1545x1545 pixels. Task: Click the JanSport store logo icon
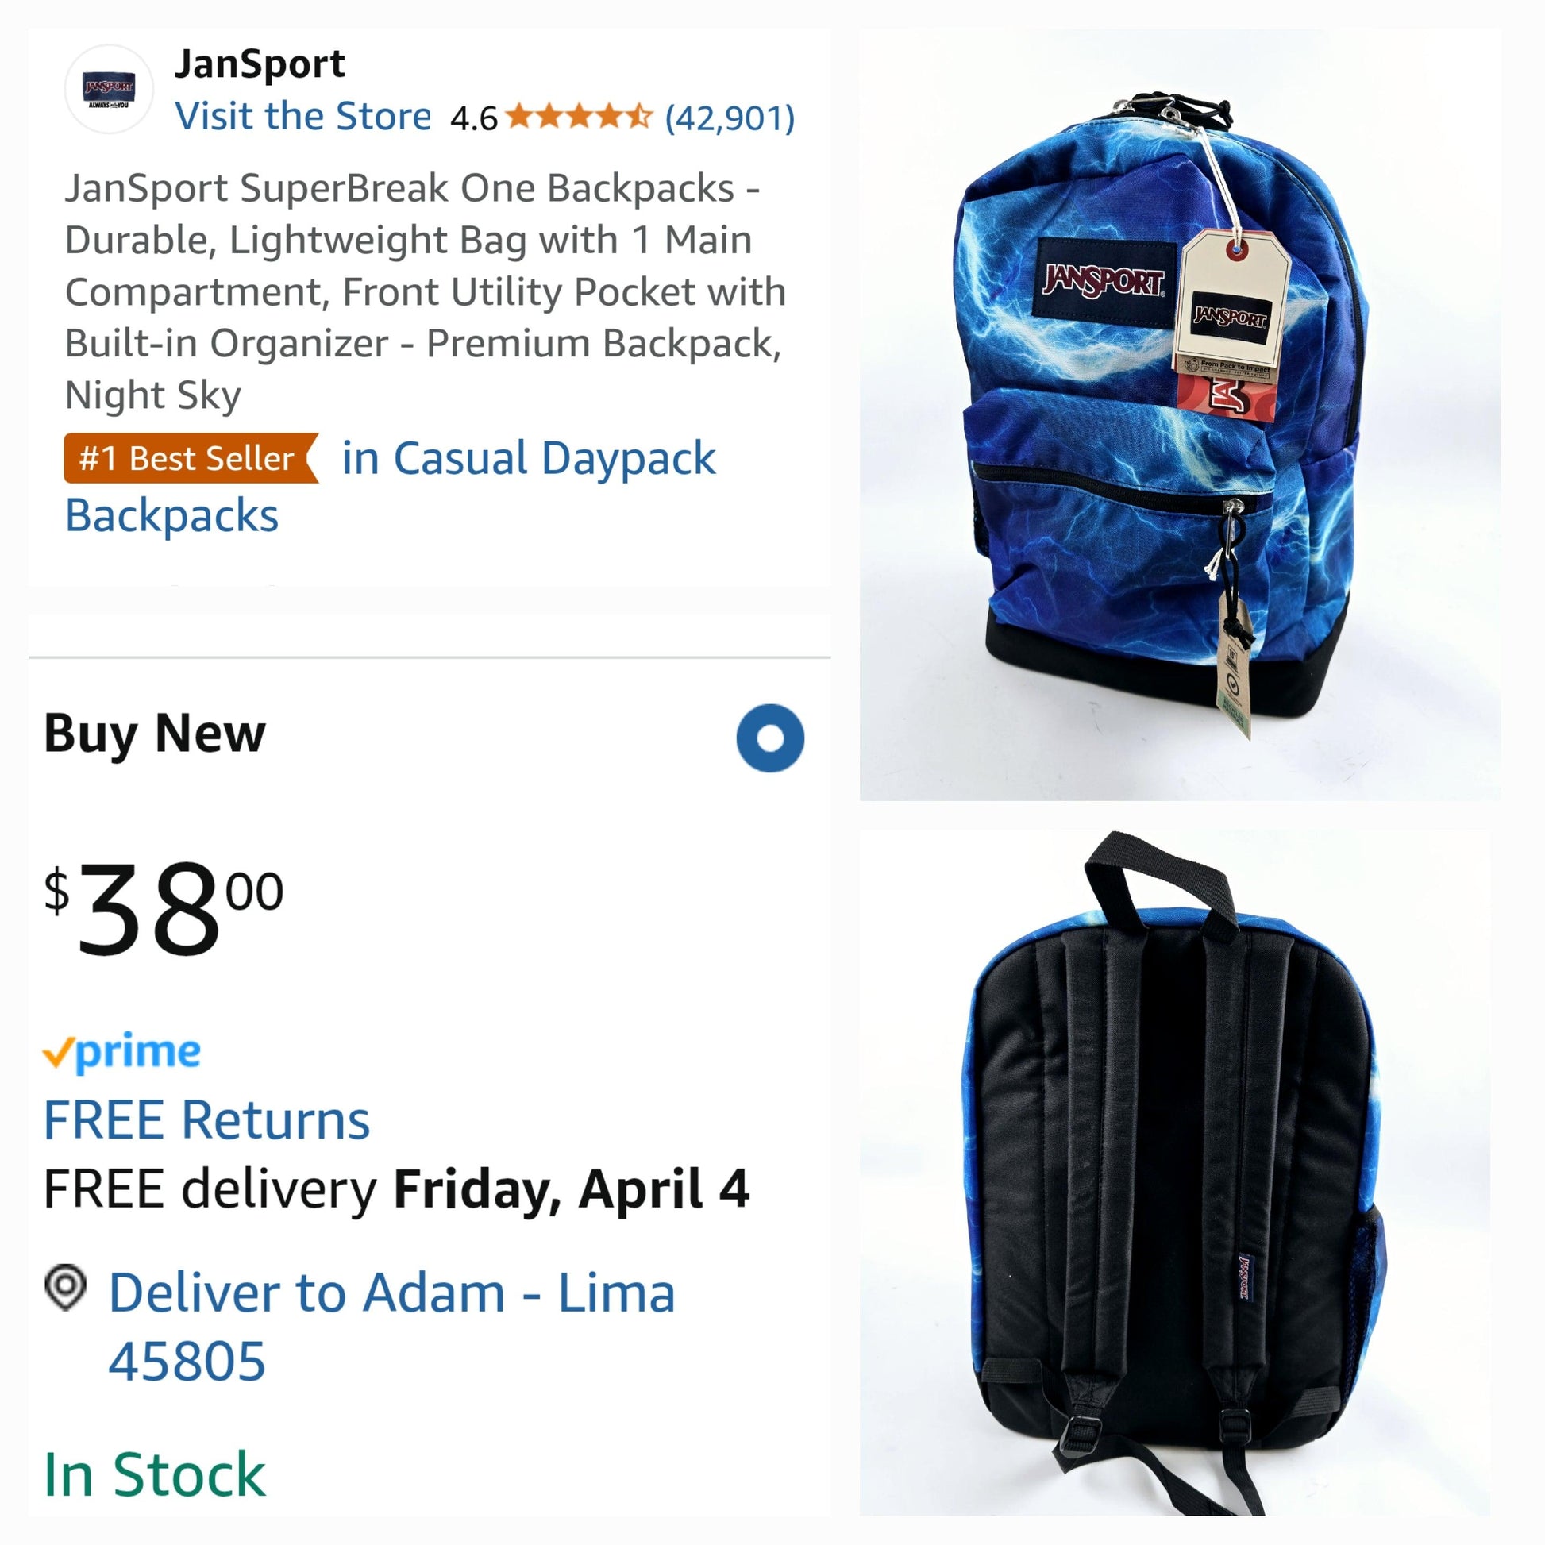(109, 89)
